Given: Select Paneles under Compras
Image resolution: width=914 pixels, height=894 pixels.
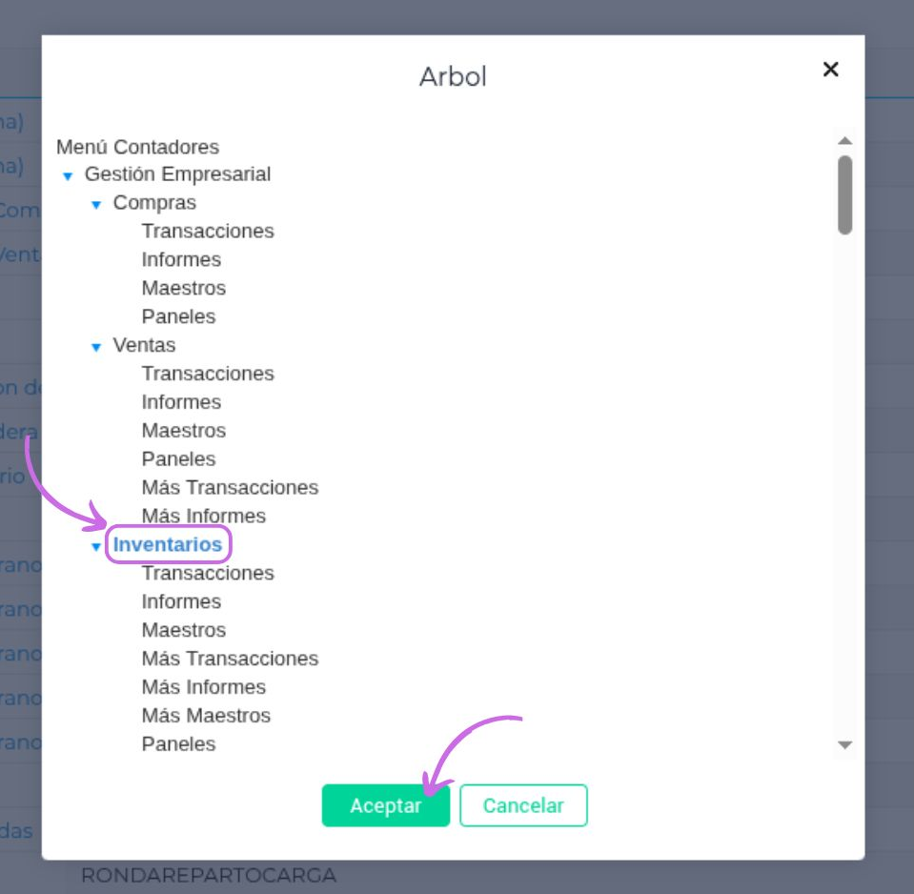Looking at the screenshot, I should click(x=178, y=316).
